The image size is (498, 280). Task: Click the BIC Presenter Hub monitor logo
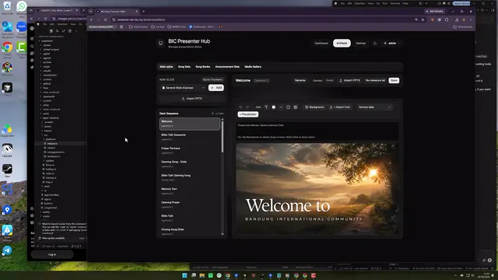click(x=161, y=44)
